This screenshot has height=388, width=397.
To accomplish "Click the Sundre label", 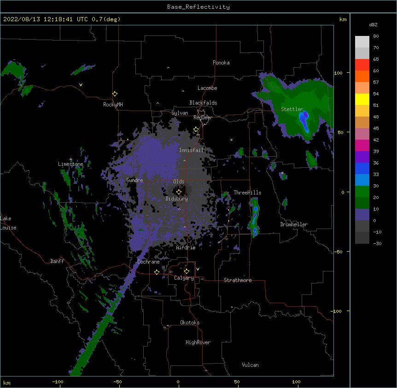I will pos(134,180).
